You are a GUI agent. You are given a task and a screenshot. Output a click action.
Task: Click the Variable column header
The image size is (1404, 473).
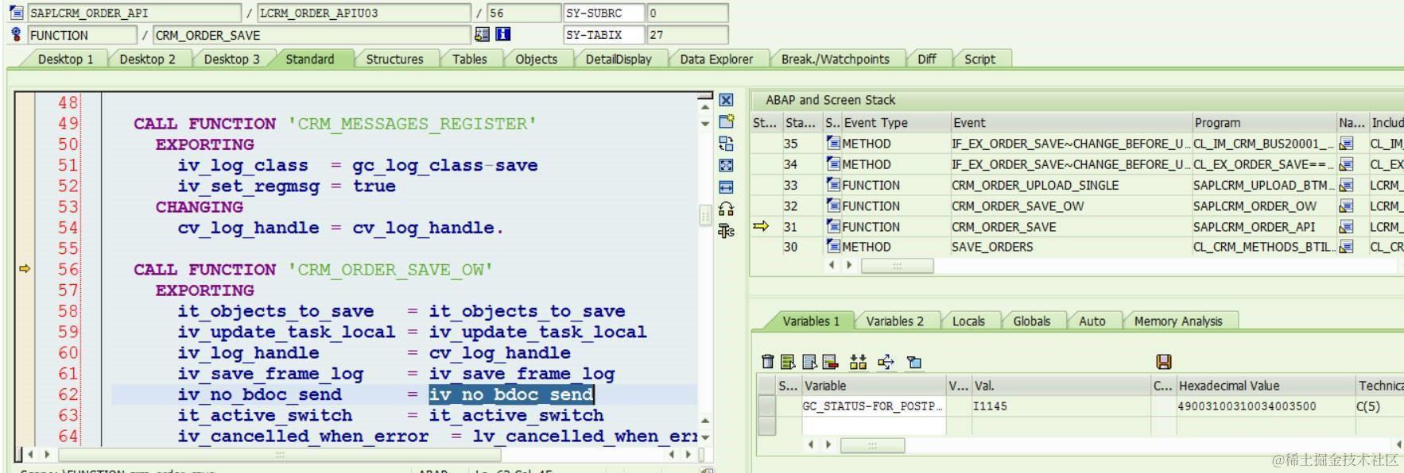point(873,385)
